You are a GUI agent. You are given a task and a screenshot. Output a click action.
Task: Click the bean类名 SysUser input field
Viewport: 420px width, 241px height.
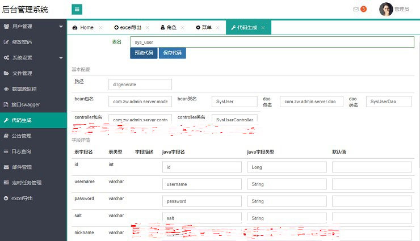[234, 102]
